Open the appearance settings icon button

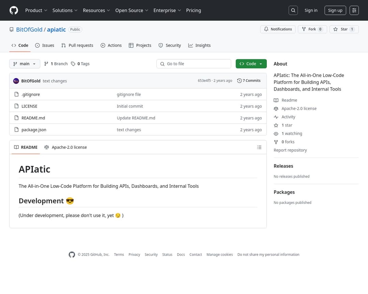point(354,10)
